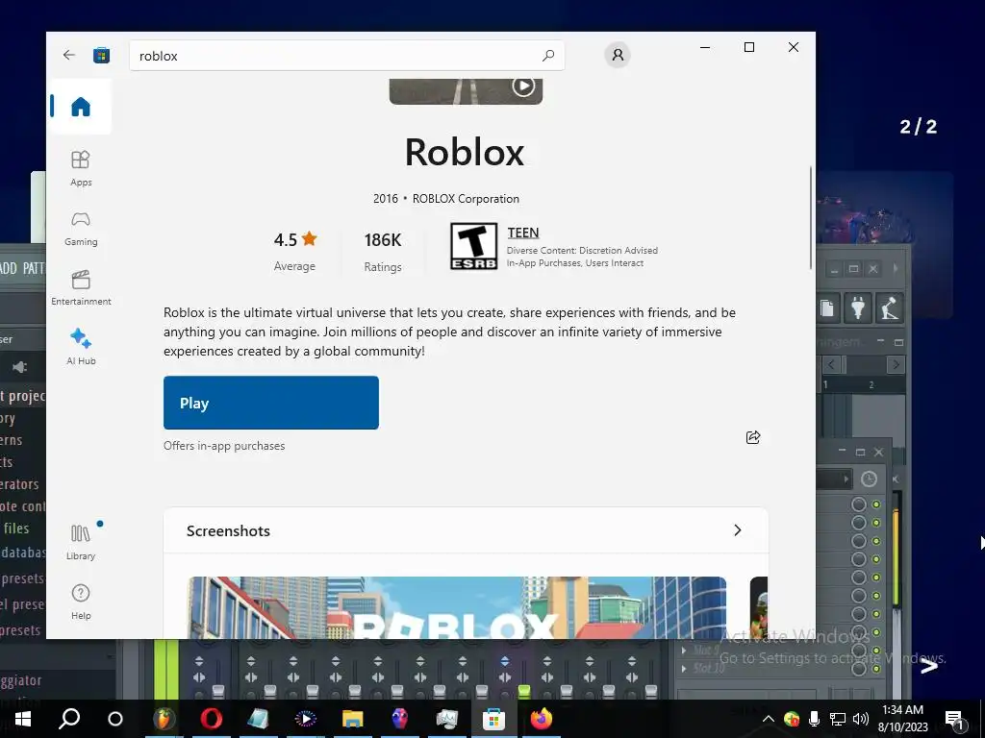Click the volume speaker tray icon
This screenshot has width=985, height=738.
(861, 719)
